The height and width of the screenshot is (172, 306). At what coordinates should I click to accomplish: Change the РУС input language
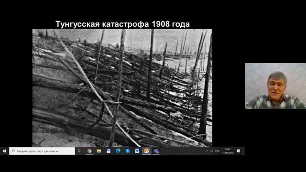tap(217, 151)
